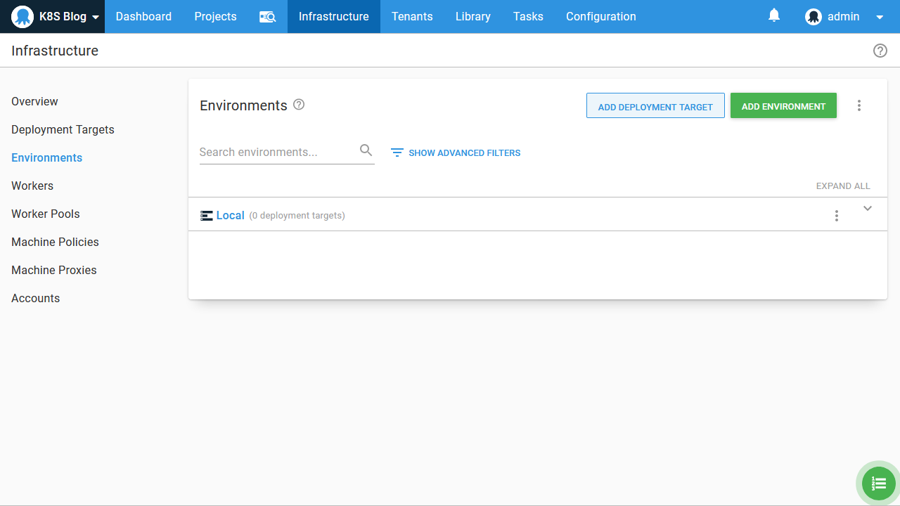The width and height of the screenshot is (900, 506).
Task: Open overflow menu next to Add Environment
Action: pos(859,105)
